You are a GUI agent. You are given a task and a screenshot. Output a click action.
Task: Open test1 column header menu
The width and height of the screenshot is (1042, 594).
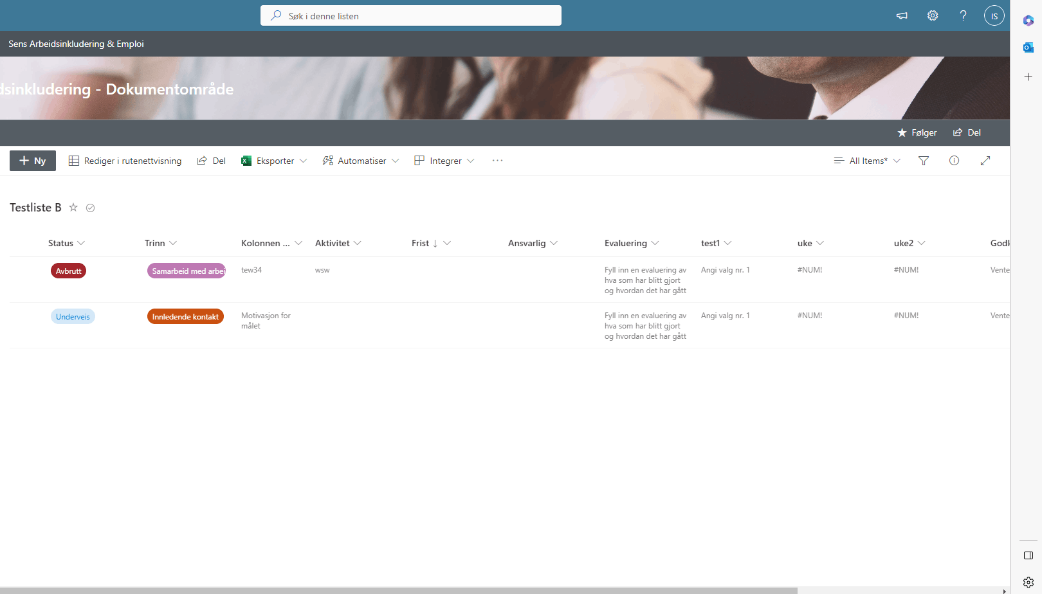[716, 243]
